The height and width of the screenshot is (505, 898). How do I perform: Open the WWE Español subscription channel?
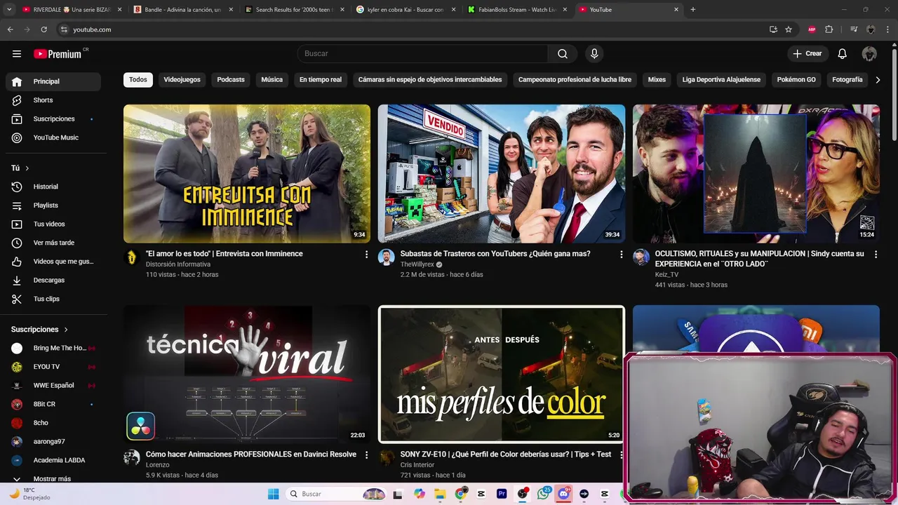tap(53, 385)
